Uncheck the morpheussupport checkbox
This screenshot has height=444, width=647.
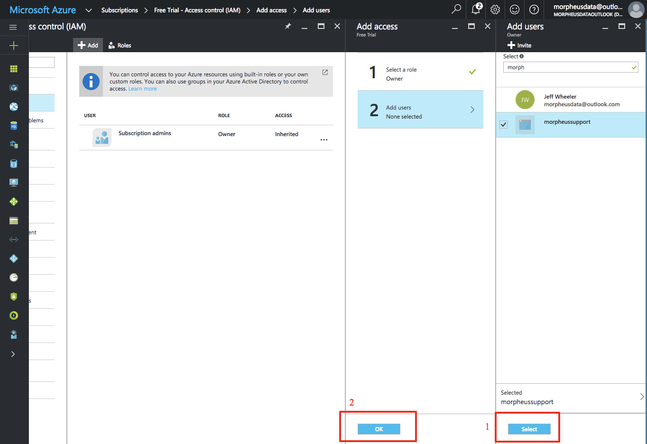[504, 125]
